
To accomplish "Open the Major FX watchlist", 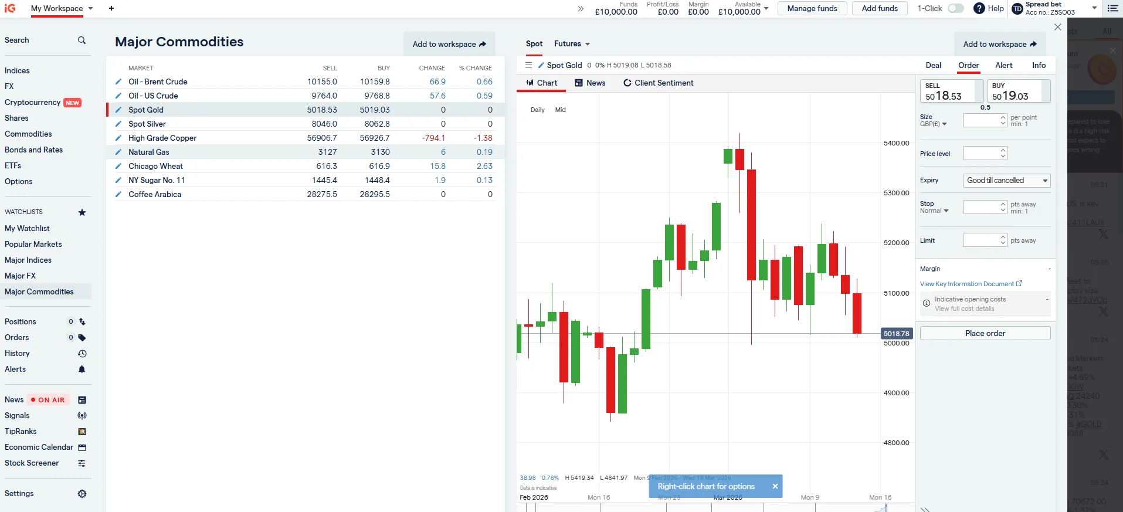I will (20, 276).
